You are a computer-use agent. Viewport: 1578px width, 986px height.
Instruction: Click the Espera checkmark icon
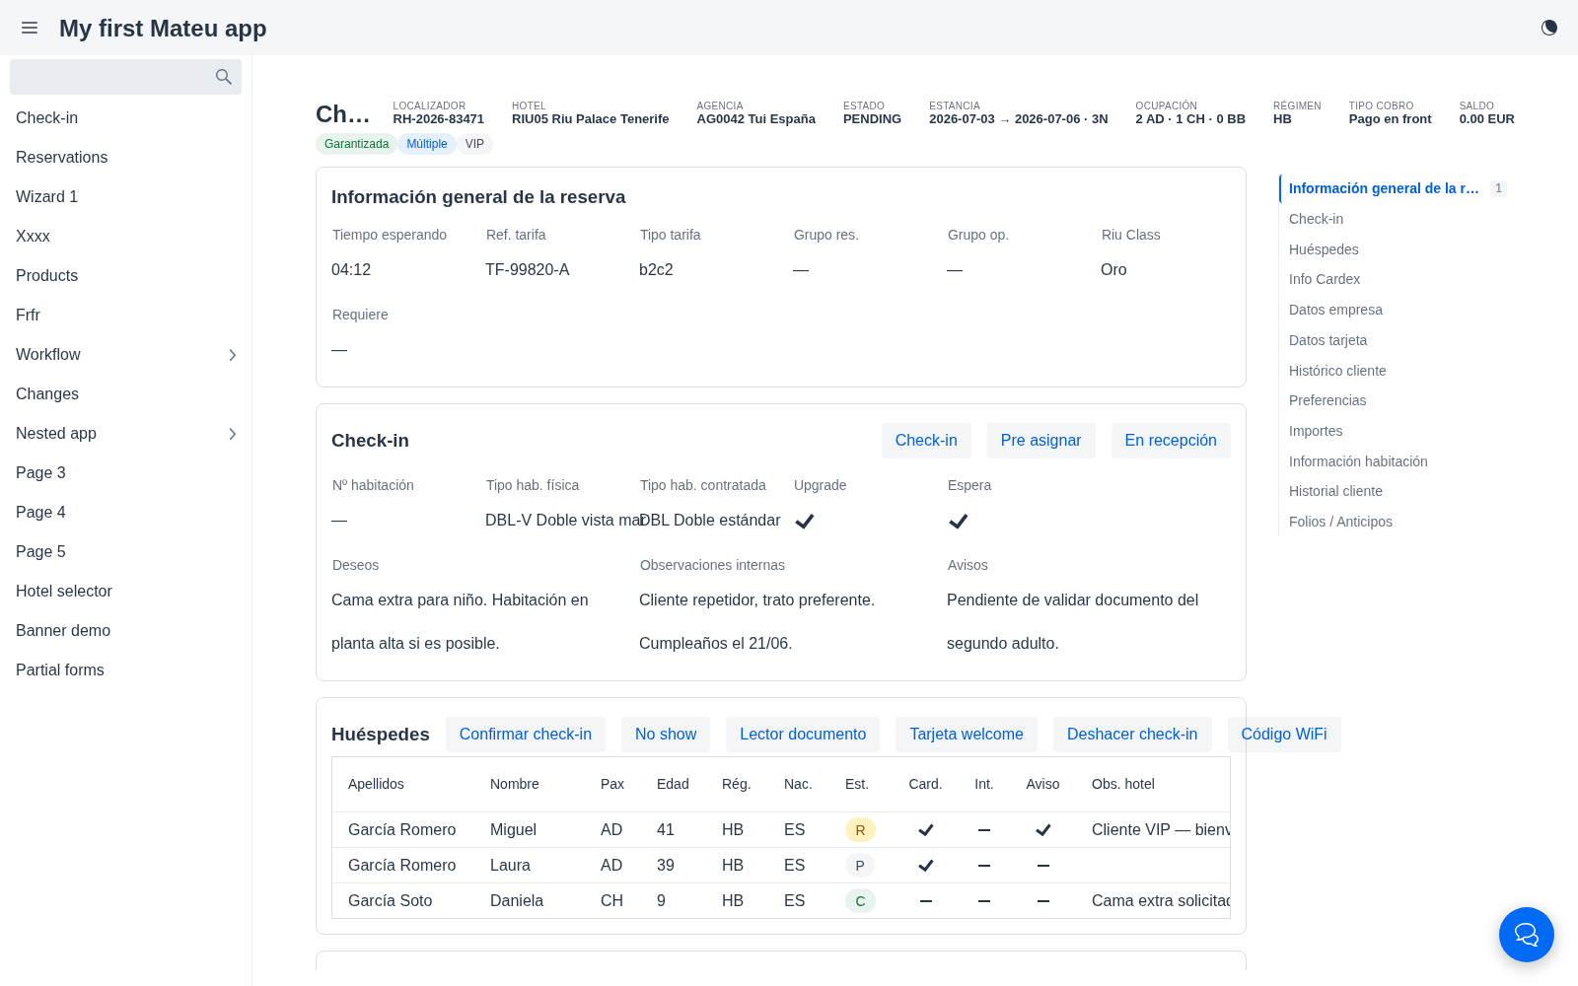click(959, 521)
